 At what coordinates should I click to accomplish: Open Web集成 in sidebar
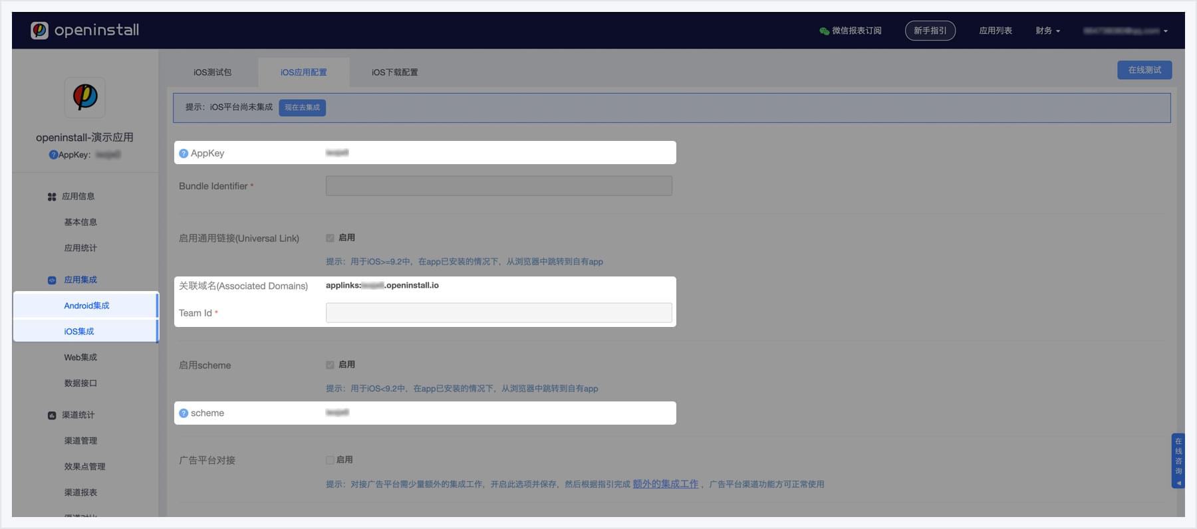[80, 358]
